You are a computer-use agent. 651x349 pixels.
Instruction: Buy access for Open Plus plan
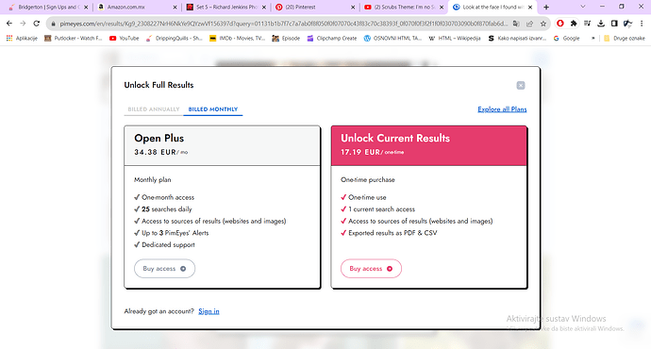click(x=164, y=269)
